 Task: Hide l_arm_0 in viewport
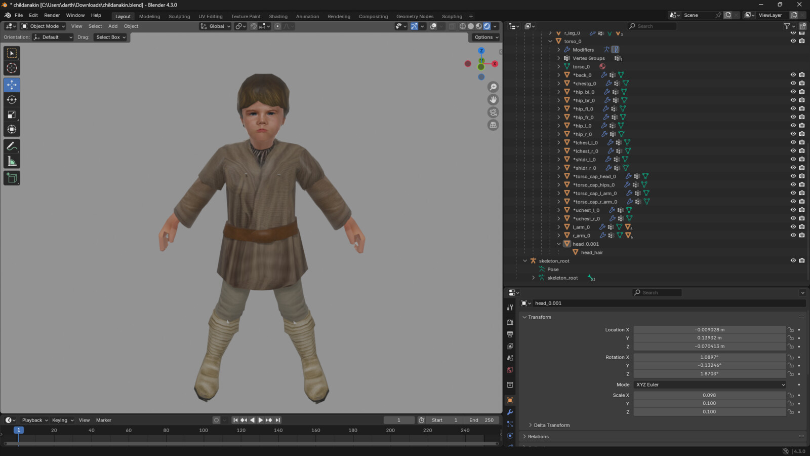point(793,227)
